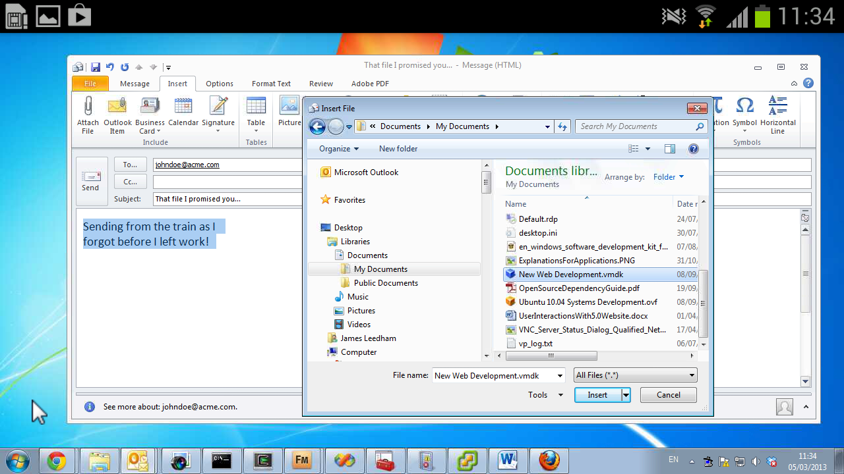Viewport: 844px width, 474px height.
Task: Select Favorites in the navigation tree
Action: [x=349, y=200]
